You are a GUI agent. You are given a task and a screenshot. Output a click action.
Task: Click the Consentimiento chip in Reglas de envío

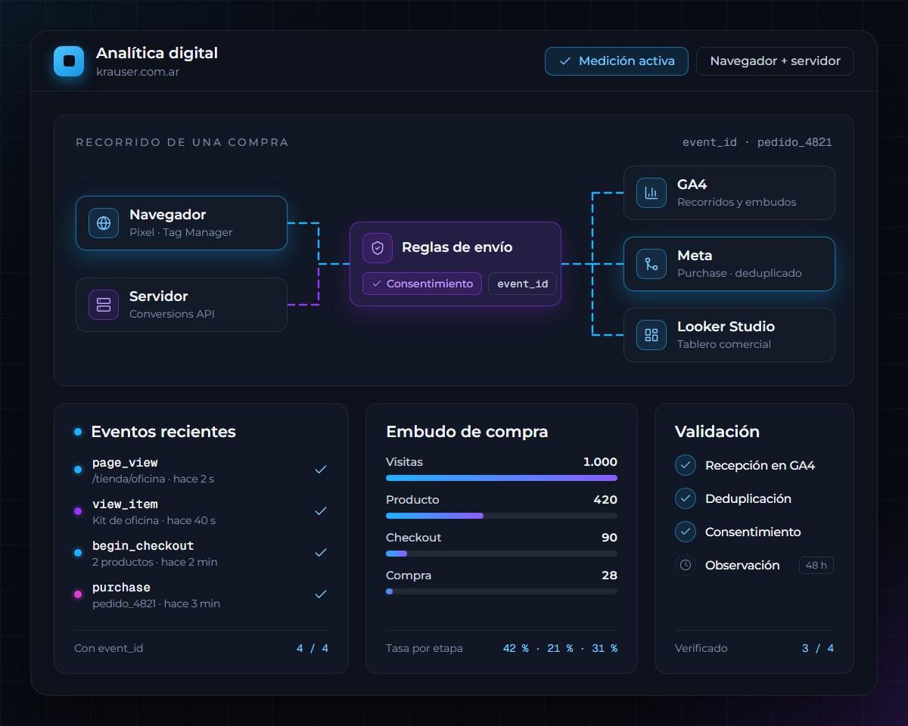[422, 284]
